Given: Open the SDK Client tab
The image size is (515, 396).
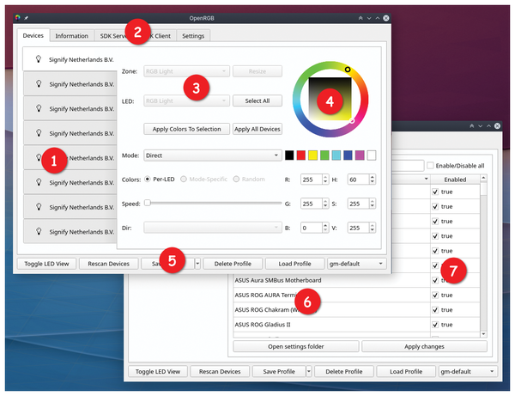Looking at the screenshot, I should click(160, 36).
